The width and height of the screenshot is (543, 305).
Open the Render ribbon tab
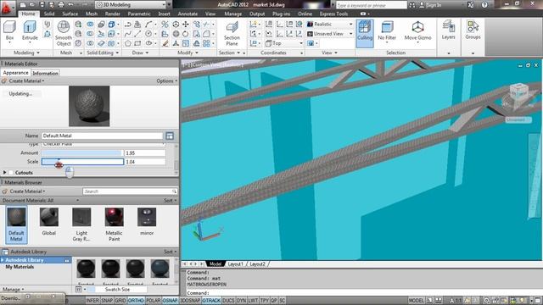click(112, 14)
